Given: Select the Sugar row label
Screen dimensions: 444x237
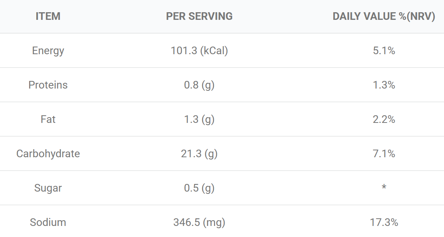Looking at the screenshot, I should [x=48, y=189].
